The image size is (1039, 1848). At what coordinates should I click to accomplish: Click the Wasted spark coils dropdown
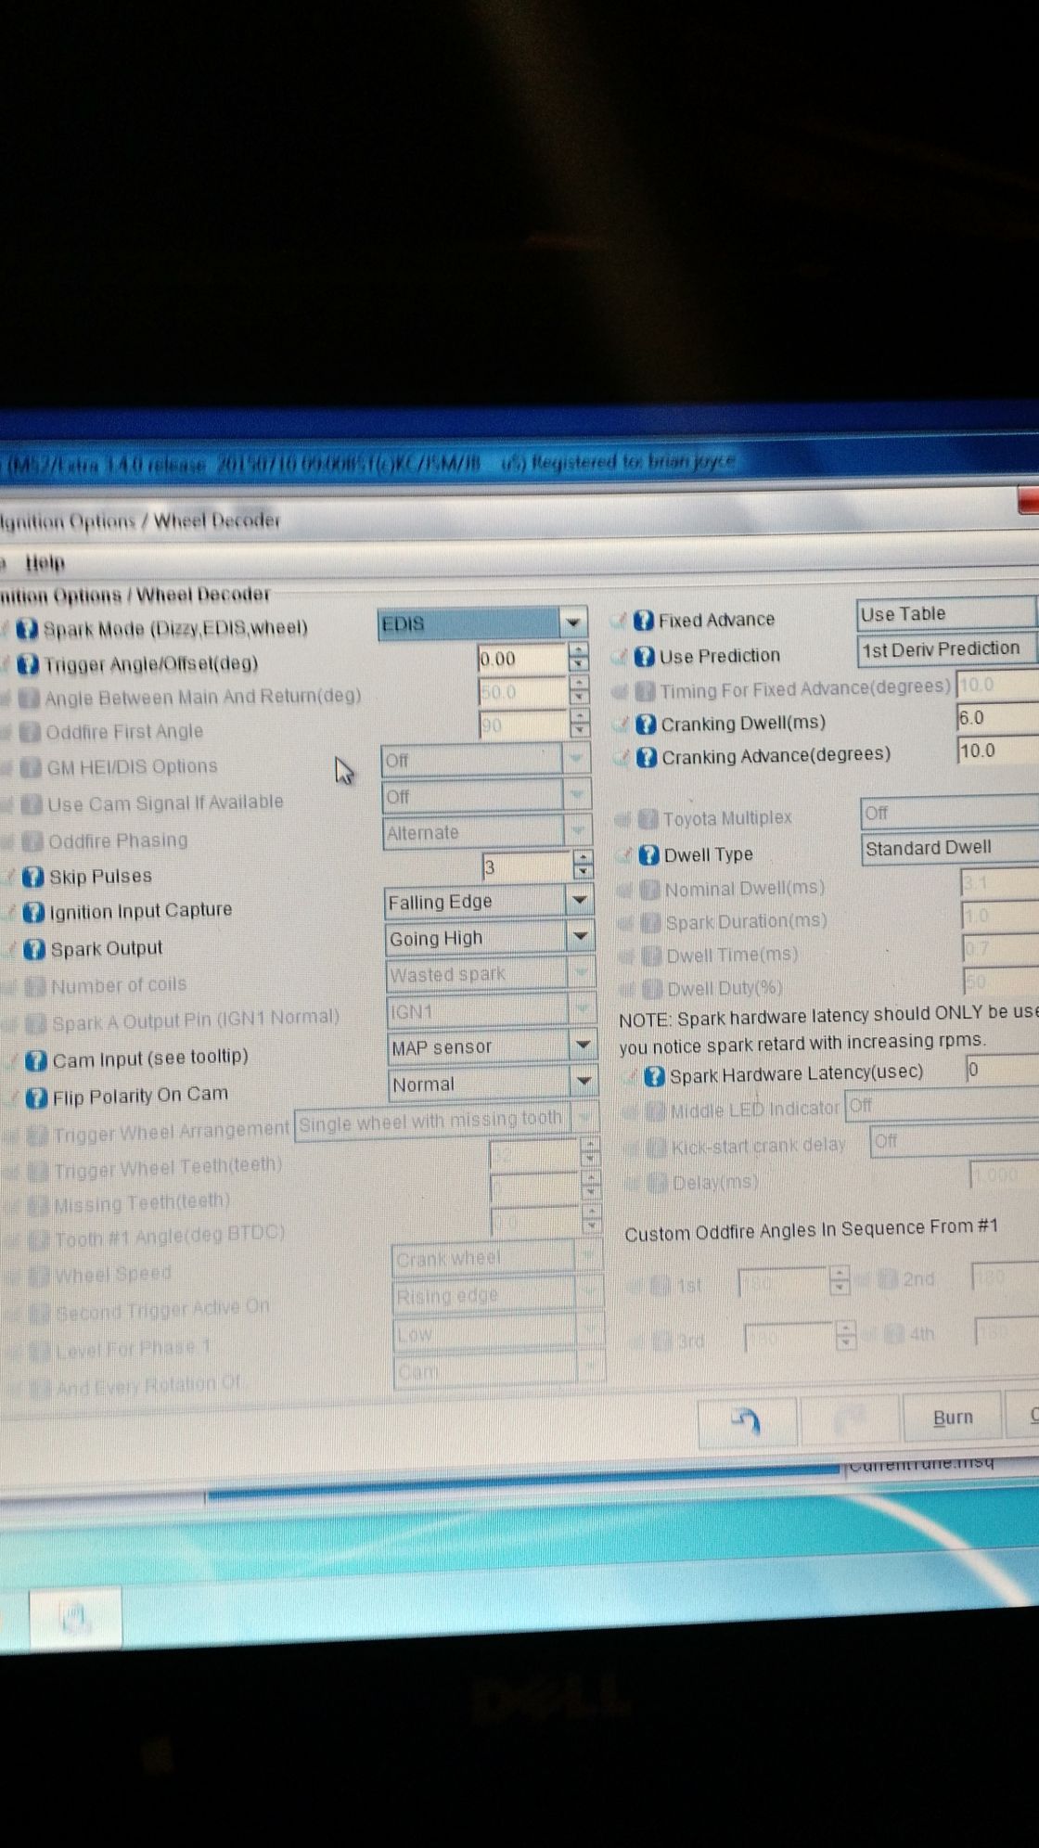click(x=491, y=974)
